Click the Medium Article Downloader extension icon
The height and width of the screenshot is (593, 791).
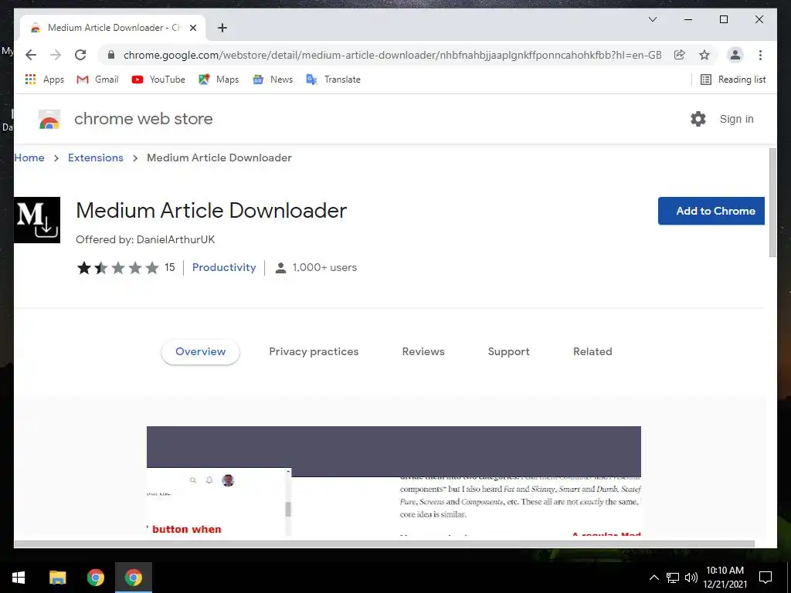tap(37, 220)
